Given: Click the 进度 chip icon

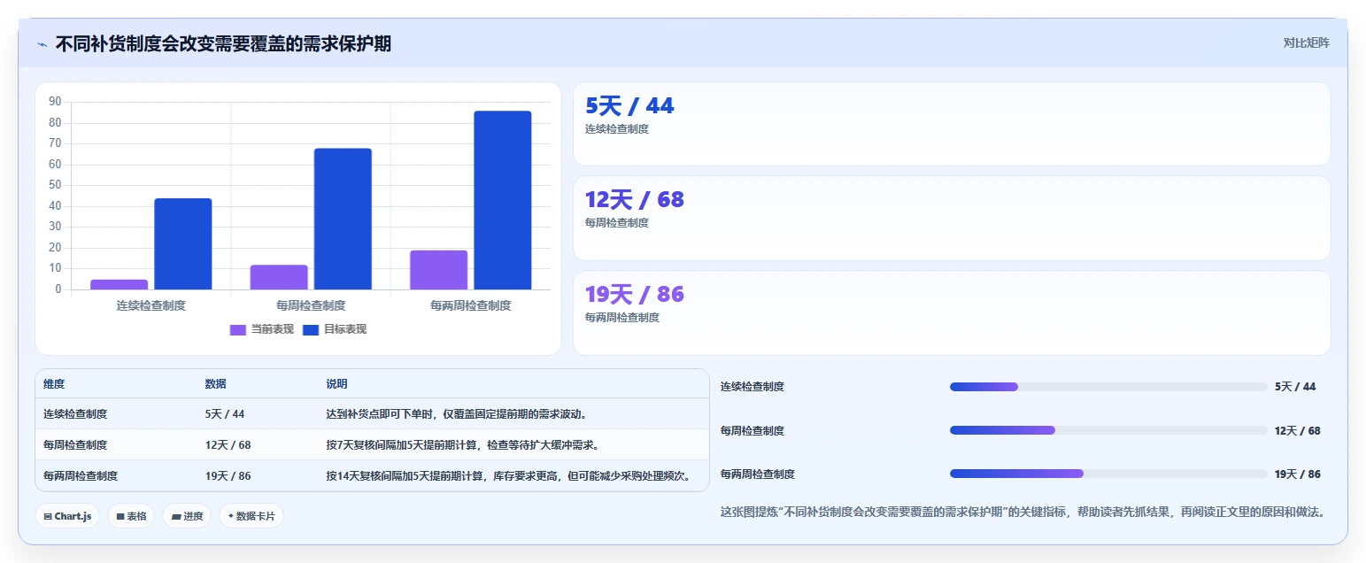Looking at the screenshot, I should 176,516.
